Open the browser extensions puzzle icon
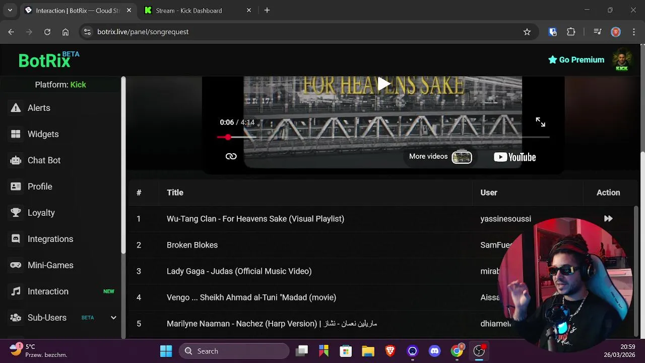The image size is (645, 363). pyautogui.click(x=571, y=32)
